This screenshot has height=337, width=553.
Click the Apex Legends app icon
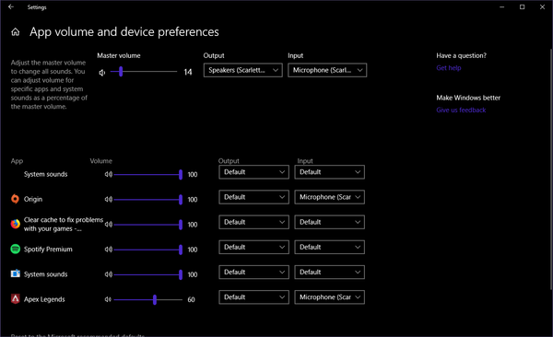point(15,299)
